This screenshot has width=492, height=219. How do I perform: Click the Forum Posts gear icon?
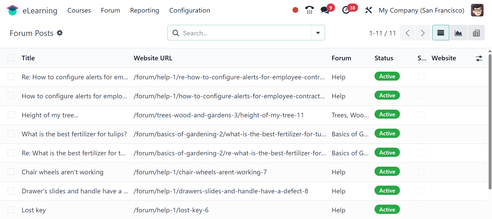click(x=60, y=33)
